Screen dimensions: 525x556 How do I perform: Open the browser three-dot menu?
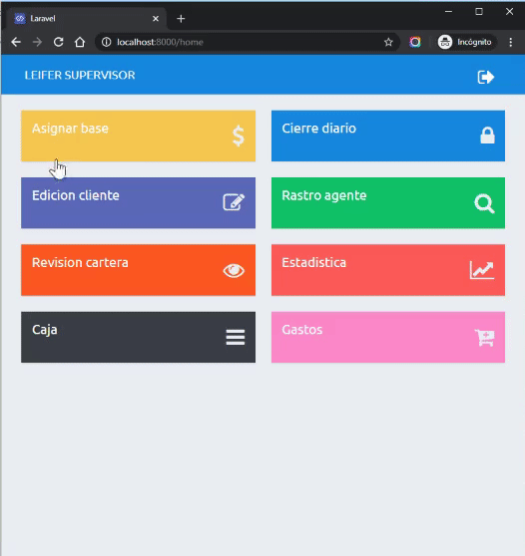point(510,42)
